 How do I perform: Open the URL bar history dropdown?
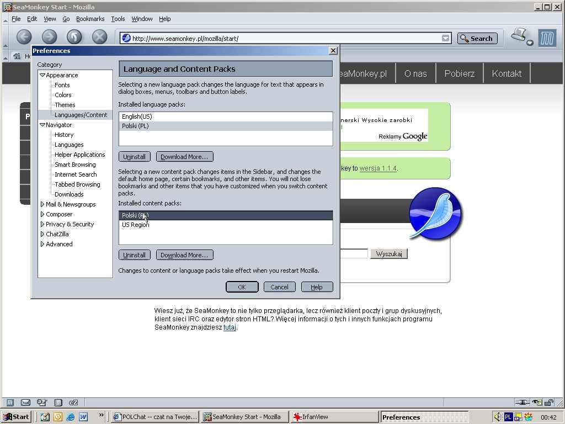(x=446, y=38)
